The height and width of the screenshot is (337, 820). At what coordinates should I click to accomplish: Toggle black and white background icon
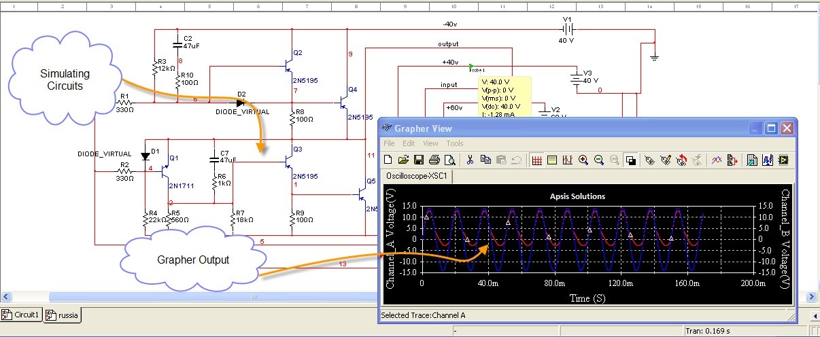pos(631,160)
